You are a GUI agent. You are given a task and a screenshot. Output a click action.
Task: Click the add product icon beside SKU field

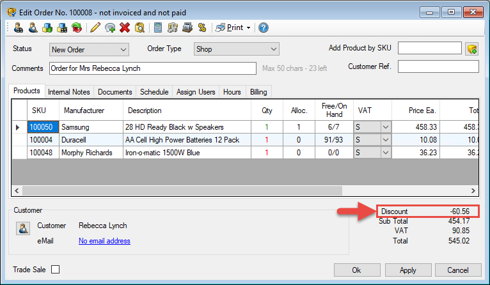(472, 49)
